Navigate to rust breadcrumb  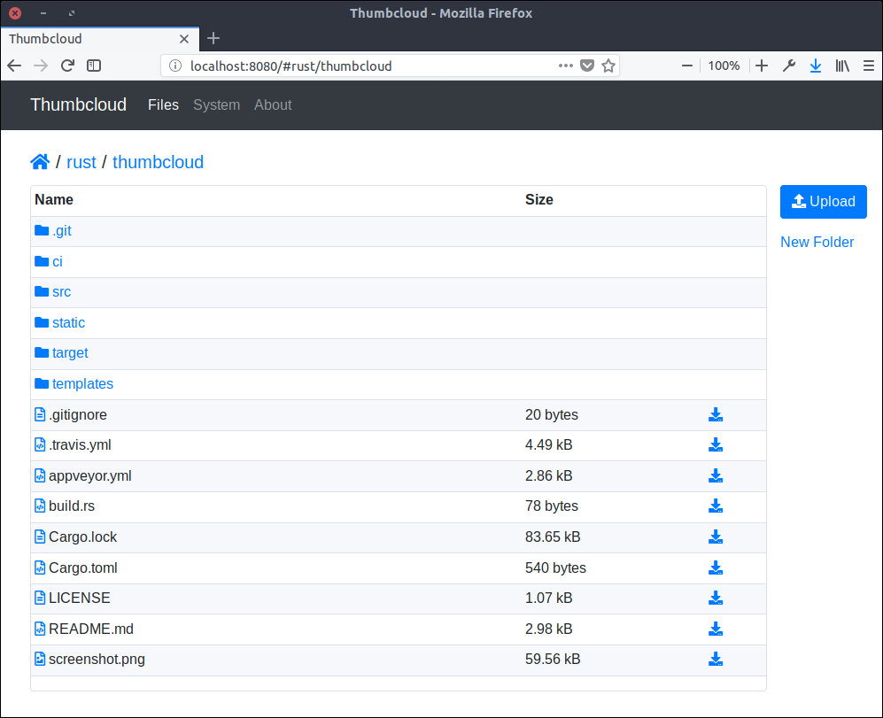[x=81, y=162]
